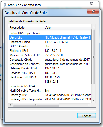Select the Servidores DNS IPv4 row
103x127 pixels.
(50, 77)
